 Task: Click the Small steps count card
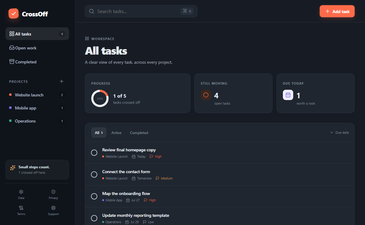pos(37,170)
